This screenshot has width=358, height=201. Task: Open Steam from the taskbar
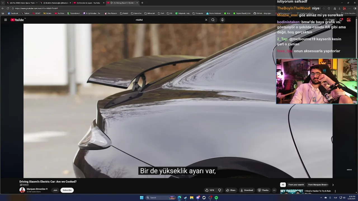[185, 198]
